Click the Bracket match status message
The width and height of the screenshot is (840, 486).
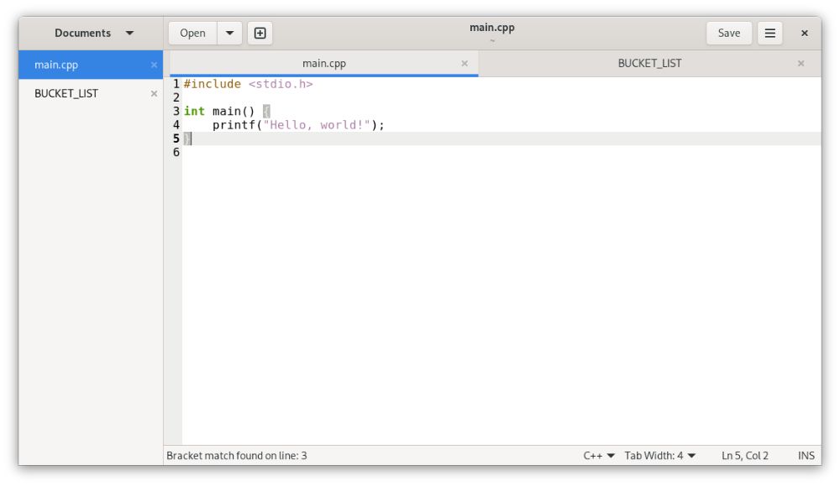[x=236, y=456]
